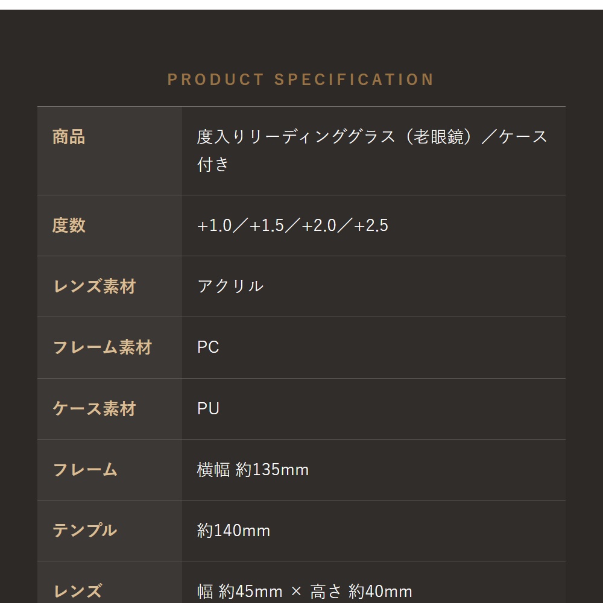Image resolution: width=603 pixels, height=603 pixels.
Task: Click the アクリル lens material value
Action: click(230, 286)
